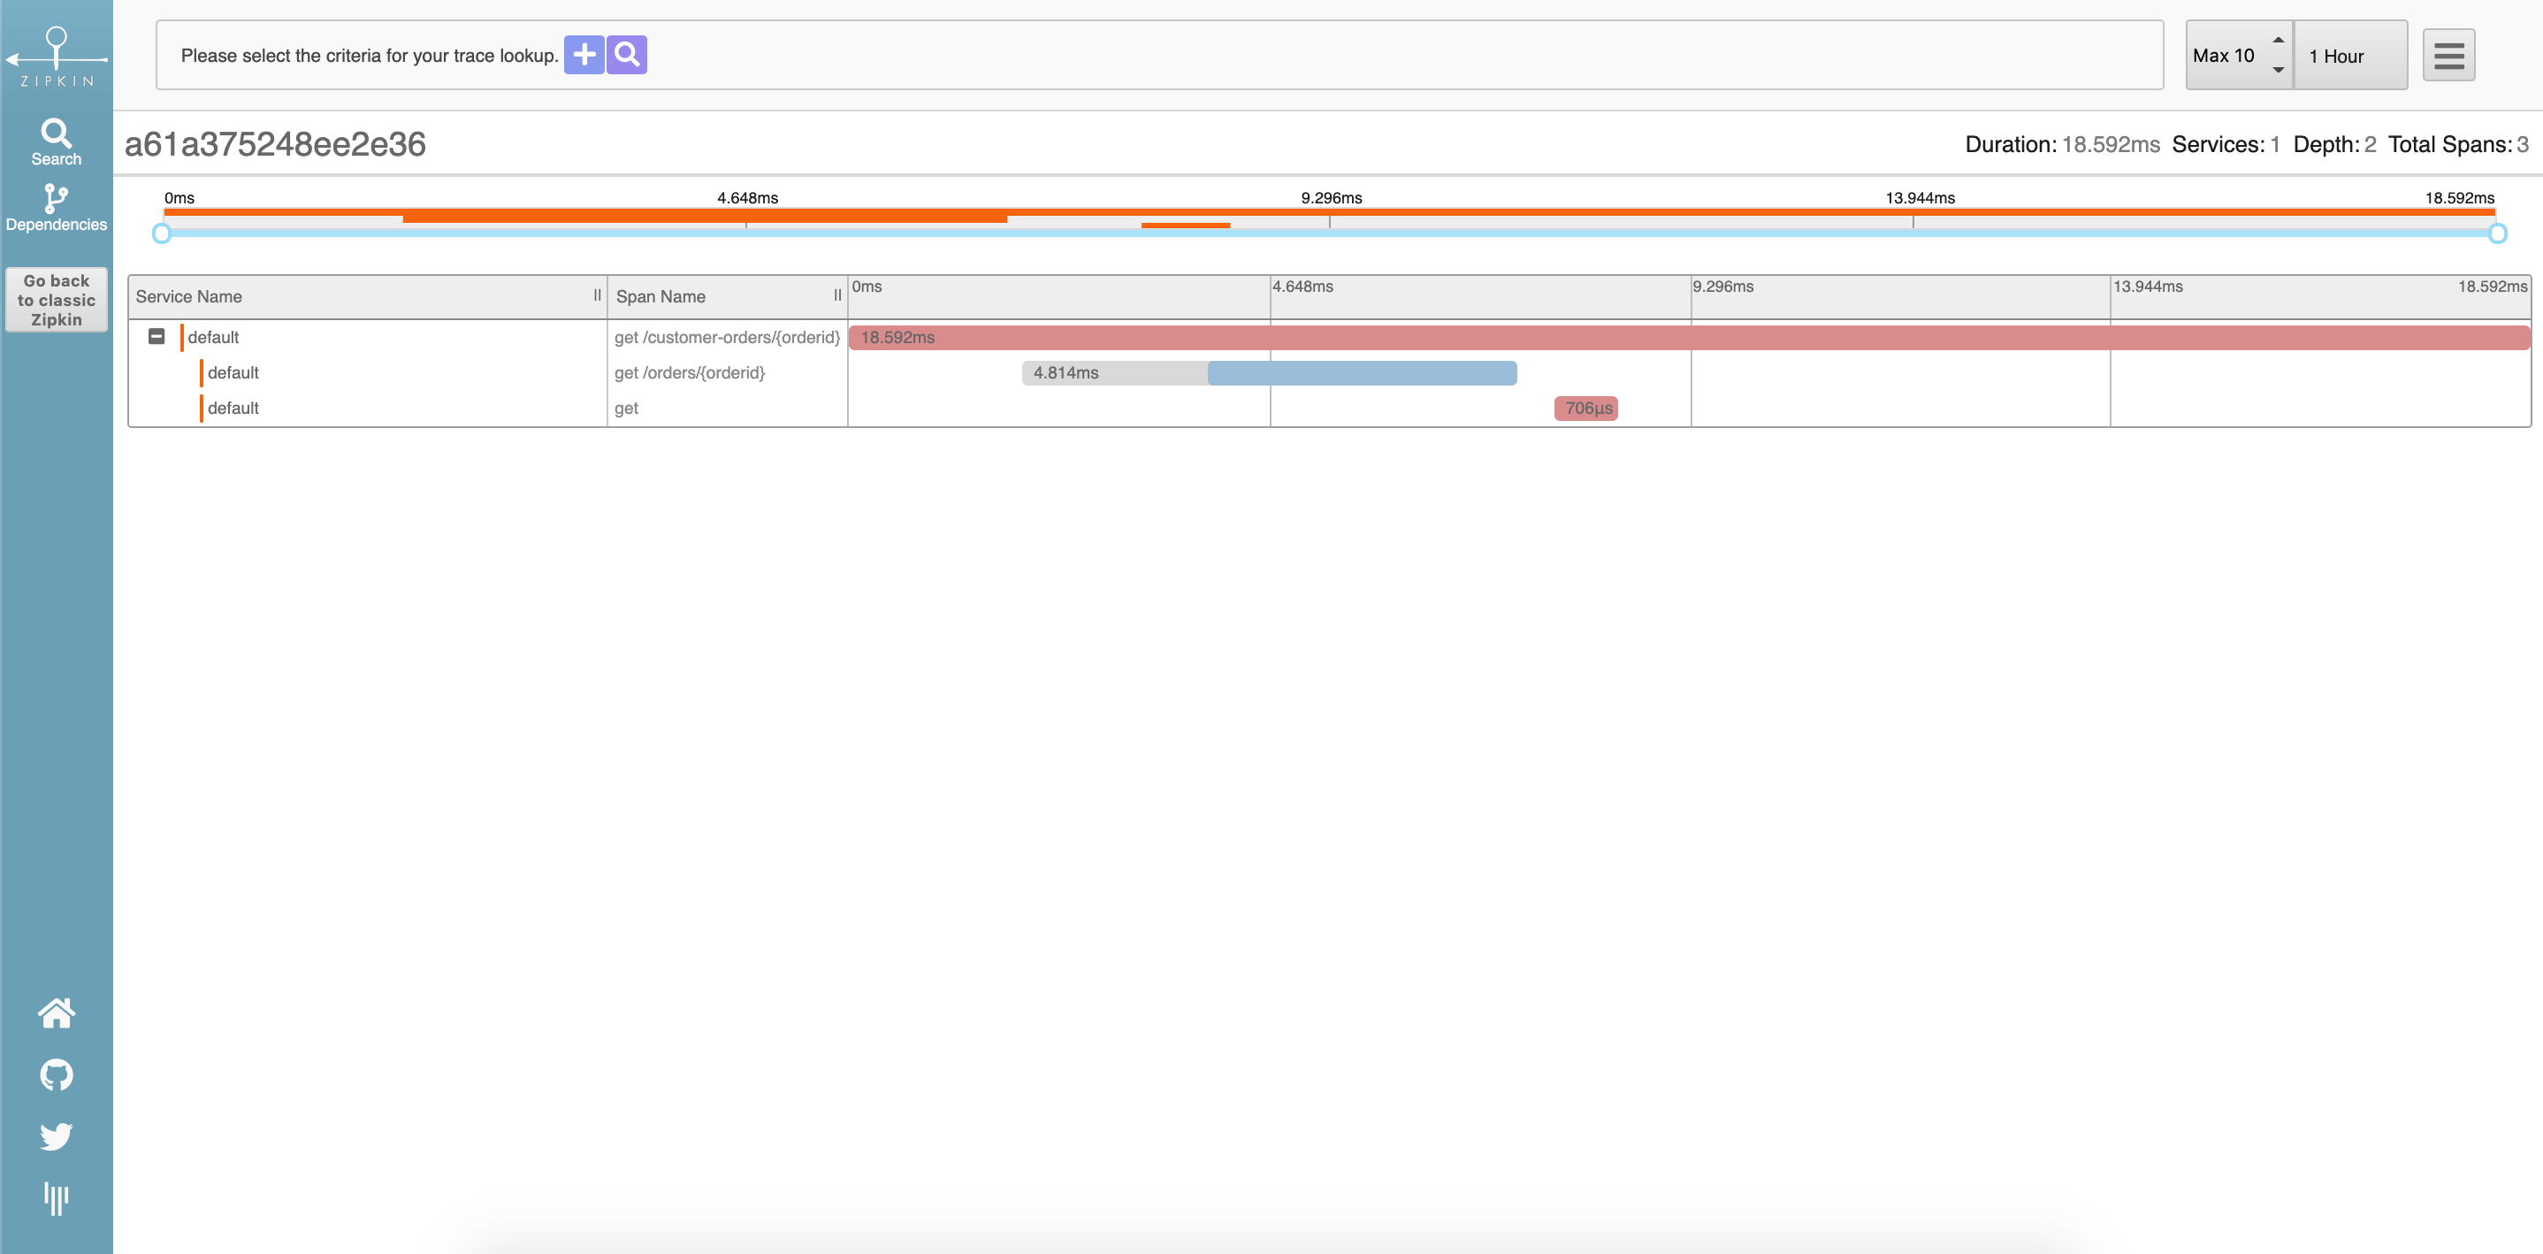This screenshot has width=2543, height=1254.
Task: Click Go back to classic Zipkin
Action: (x=57, y=300)
